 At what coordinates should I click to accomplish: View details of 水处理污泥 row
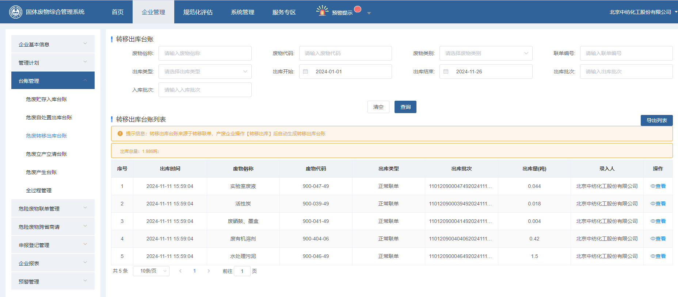pos(658,256)
